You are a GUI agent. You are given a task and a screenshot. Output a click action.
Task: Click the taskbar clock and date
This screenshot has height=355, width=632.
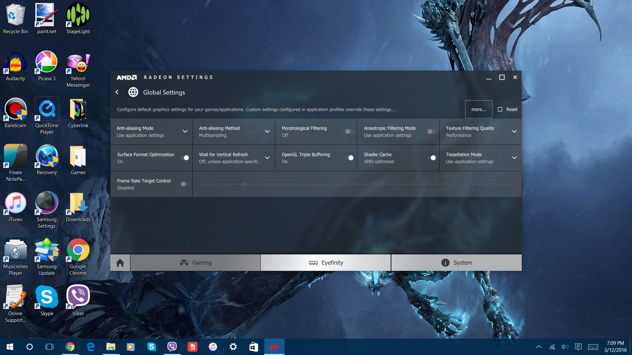click(615, 347)
